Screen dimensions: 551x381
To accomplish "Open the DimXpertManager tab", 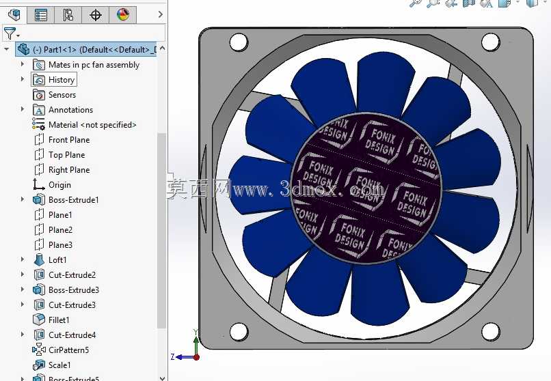I will [95, 15].
